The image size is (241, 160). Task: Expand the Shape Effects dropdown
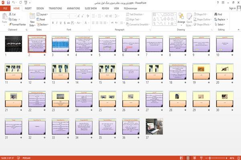[202, 24]
